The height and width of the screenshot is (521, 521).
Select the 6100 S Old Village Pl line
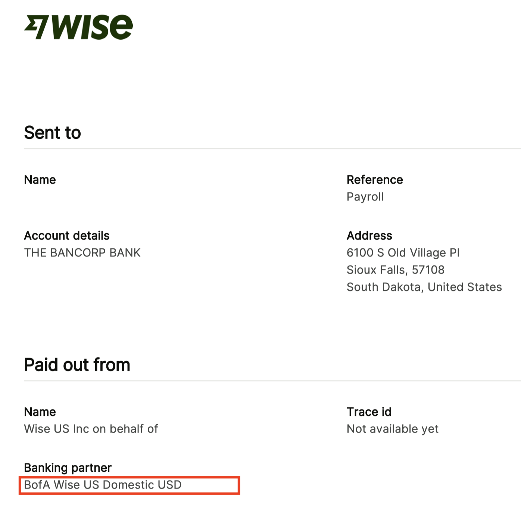tap(403, 253)
